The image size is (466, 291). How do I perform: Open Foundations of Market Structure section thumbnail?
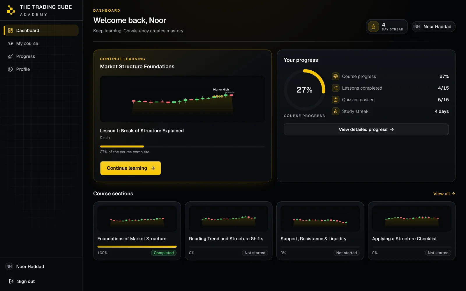point(137,219)
